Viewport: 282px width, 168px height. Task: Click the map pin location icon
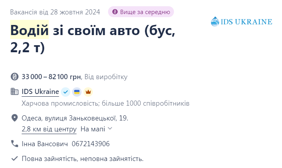coord(14,118)
